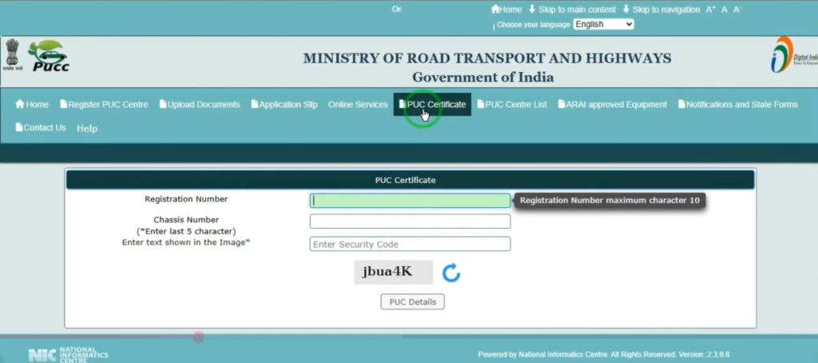Click the Ministry of Road Transport heading

pyautogui.click(x=487, y=58)
